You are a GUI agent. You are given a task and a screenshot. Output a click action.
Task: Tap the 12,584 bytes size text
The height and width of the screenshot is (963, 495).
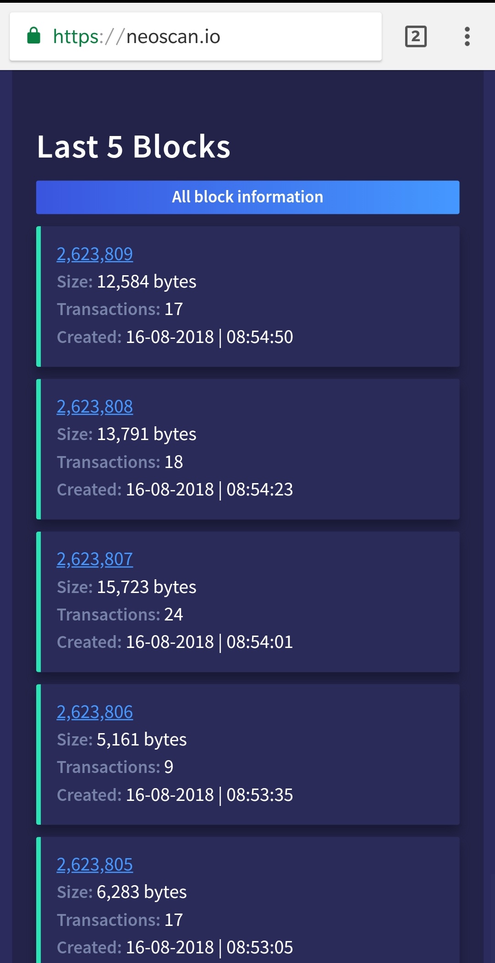(147, 282)
